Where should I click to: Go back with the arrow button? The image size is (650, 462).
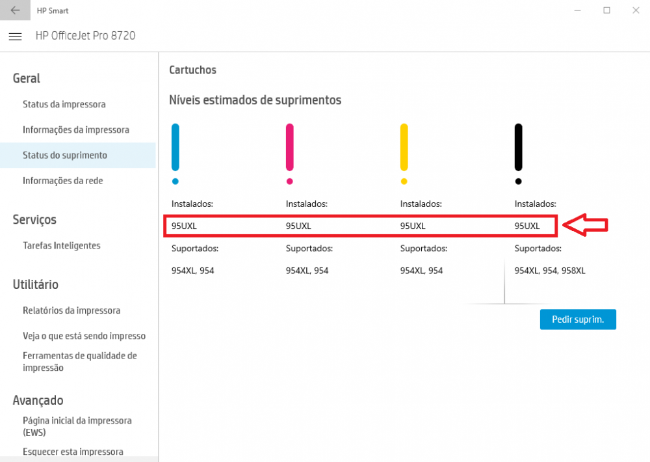click(x=15, y=10)
